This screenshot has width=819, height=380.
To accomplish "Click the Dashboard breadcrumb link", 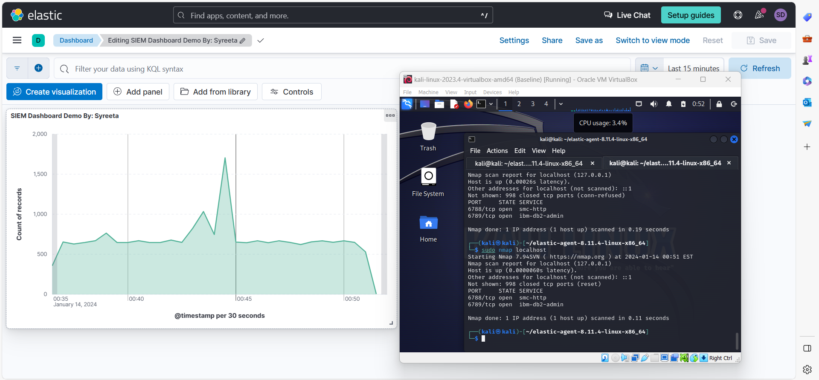I will (x=76, y=40).
